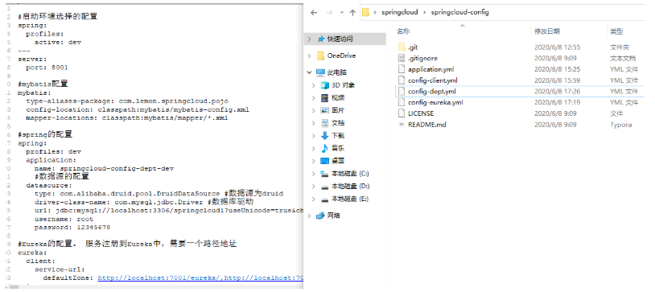Select the .gitignore file name

(422, 58)
